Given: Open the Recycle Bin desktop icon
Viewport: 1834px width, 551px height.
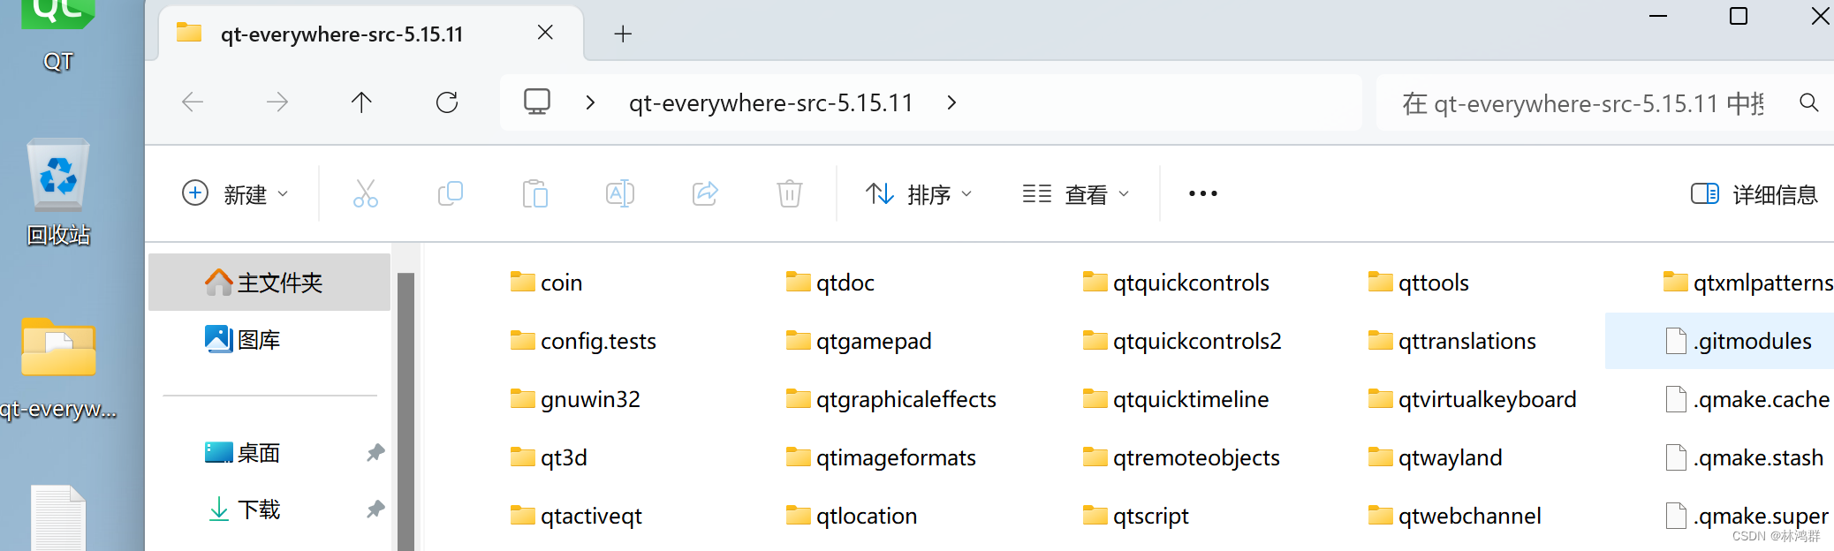Looking at the screenshot, I should click(58, 192).
